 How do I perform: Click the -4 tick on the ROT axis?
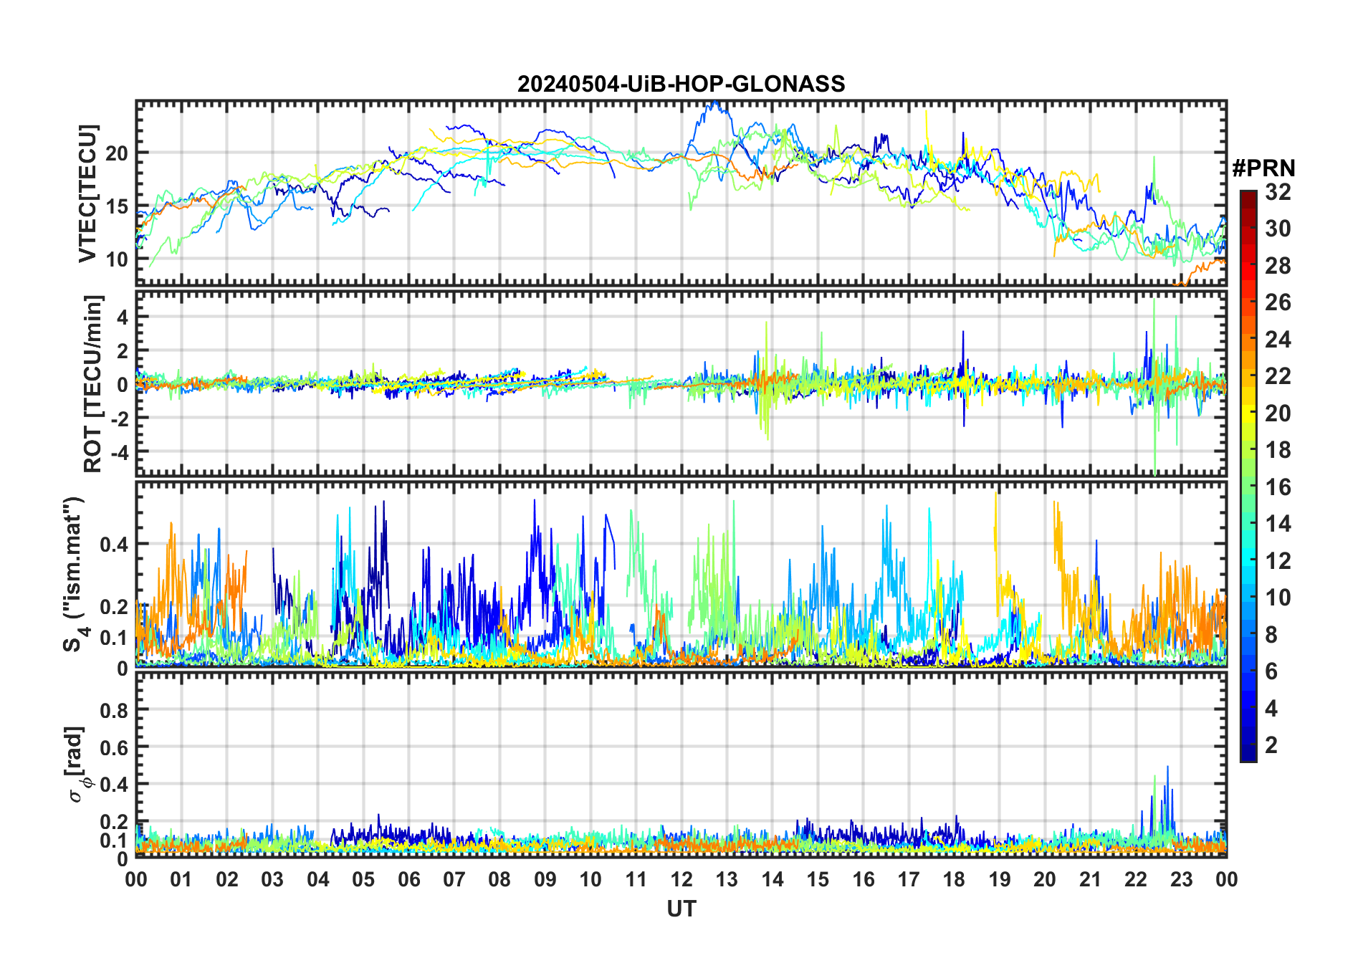pyautogui.click(x=118, y=453)
